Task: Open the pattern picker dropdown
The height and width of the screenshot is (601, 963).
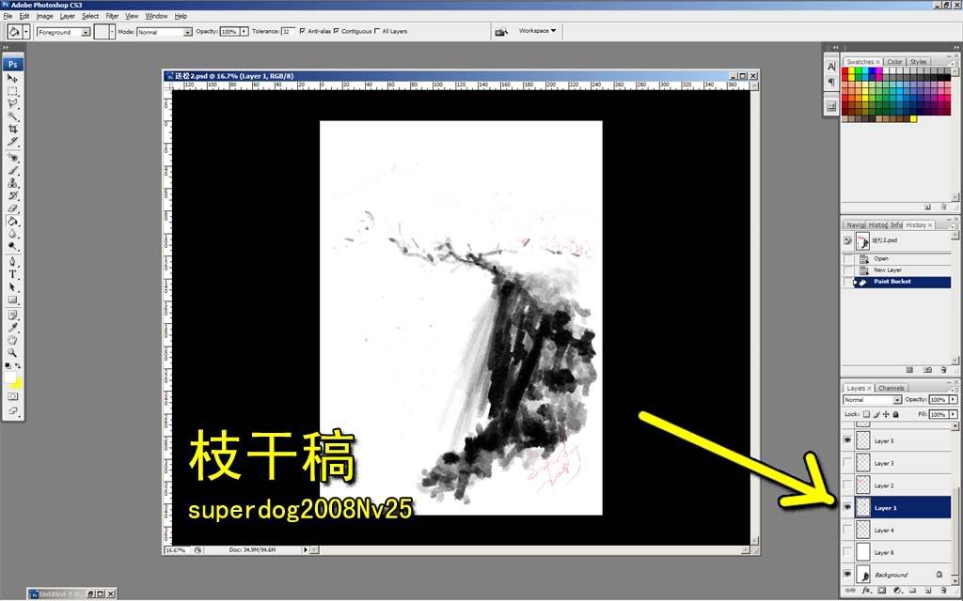Action: point(112,32)
